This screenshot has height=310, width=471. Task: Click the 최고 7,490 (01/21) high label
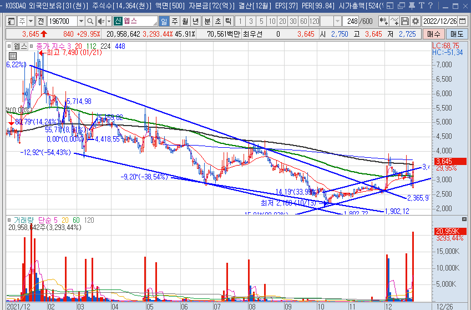pyautogui.click(x=74, y=53)
